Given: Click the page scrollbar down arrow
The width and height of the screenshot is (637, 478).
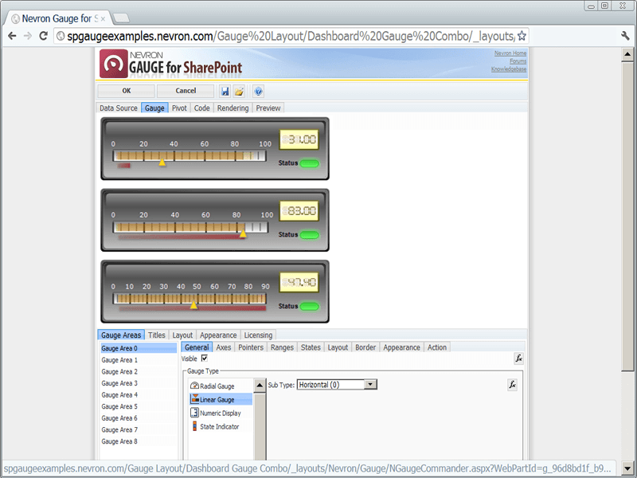Looking at the screenshot, I should point(627,468).
